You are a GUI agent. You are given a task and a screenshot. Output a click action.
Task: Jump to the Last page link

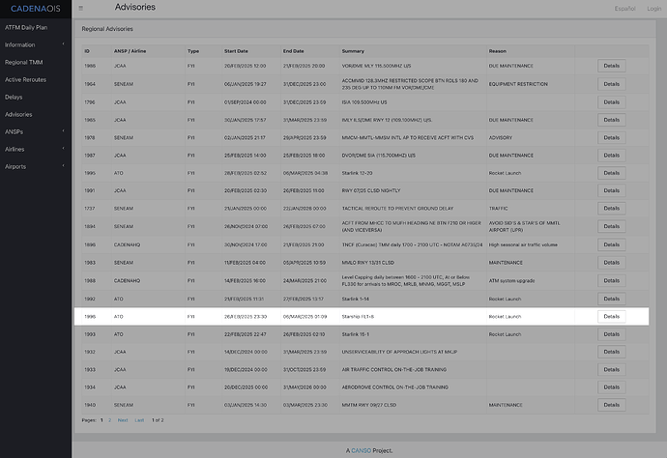139,420
